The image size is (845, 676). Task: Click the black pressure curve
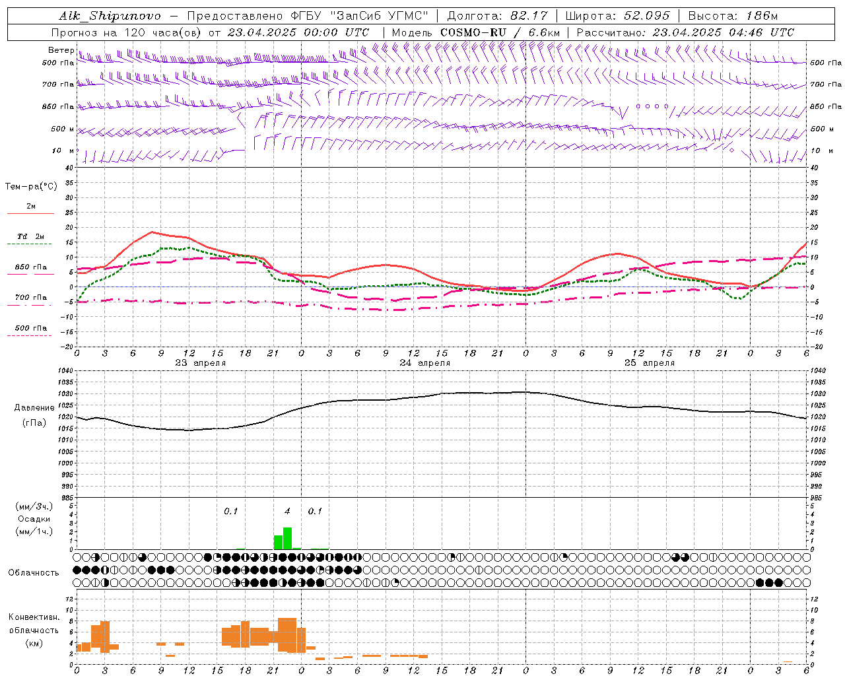441,394
